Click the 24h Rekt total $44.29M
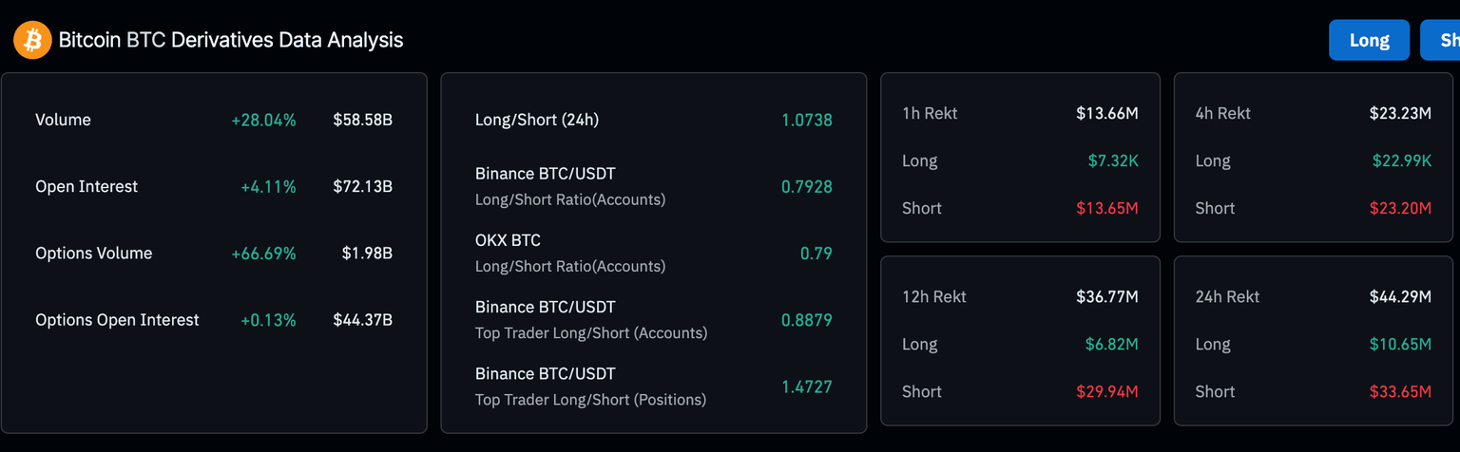Screen dimensions: 1460x452 (1400, 297)
